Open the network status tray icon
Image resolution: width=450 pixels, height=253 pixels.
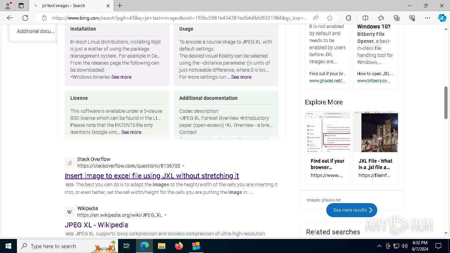(396, 246)
